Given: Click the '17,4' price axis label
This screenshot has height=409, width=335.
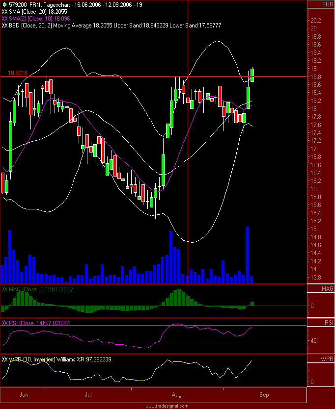Looking at the screenshot, I should (x=316, y=133).
